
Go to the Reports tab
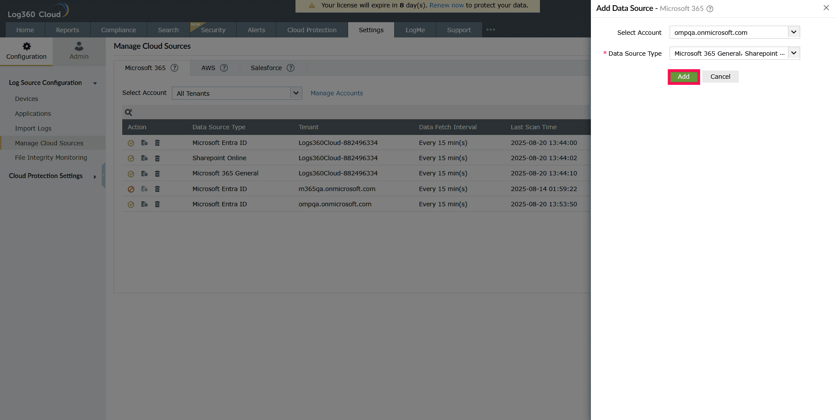67,30
